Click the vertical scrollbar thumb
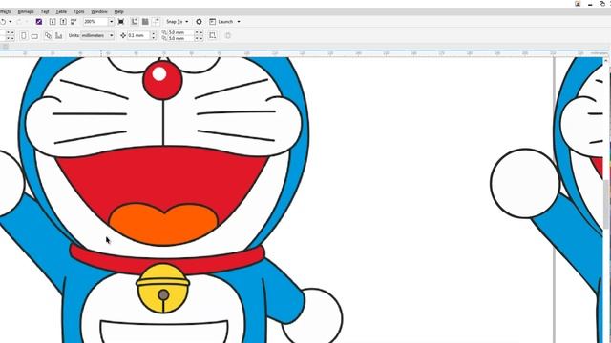611x343 pixels. coord(606,204)
